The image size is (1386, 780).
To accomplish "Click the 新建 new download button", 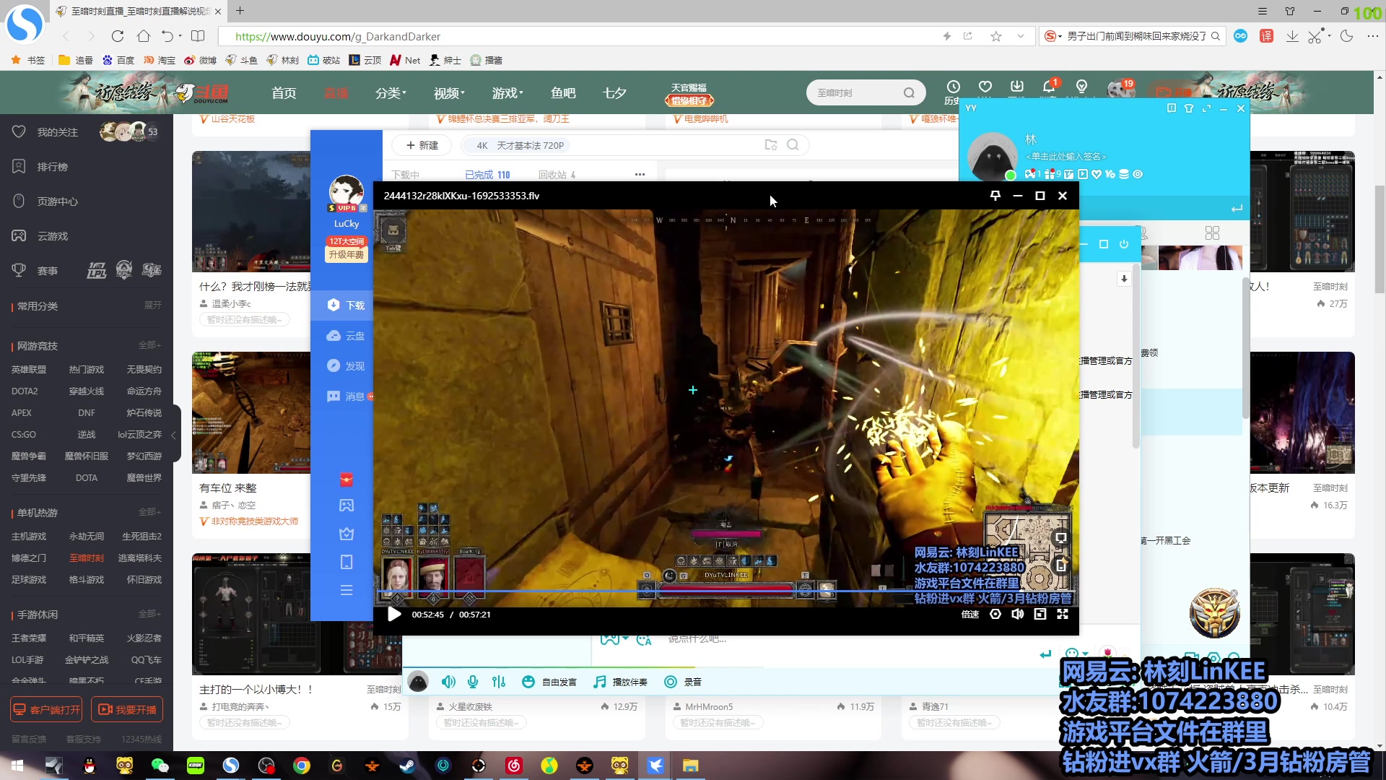I will point(422,145).
